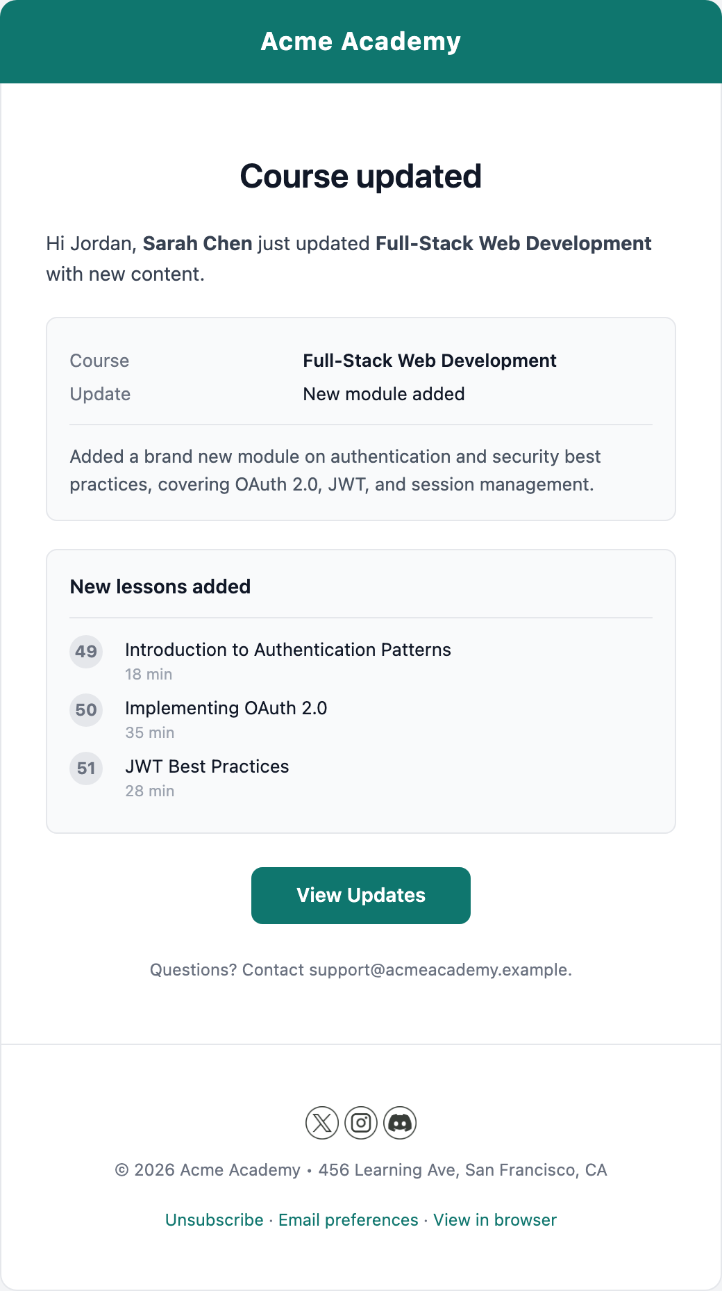Screen dimensions: 722x1291
Task: Open the Instagram social icon
Action: 361,1123
